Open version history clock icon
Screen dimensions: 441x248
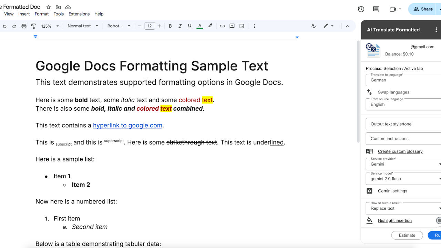[x=361, y=9]
